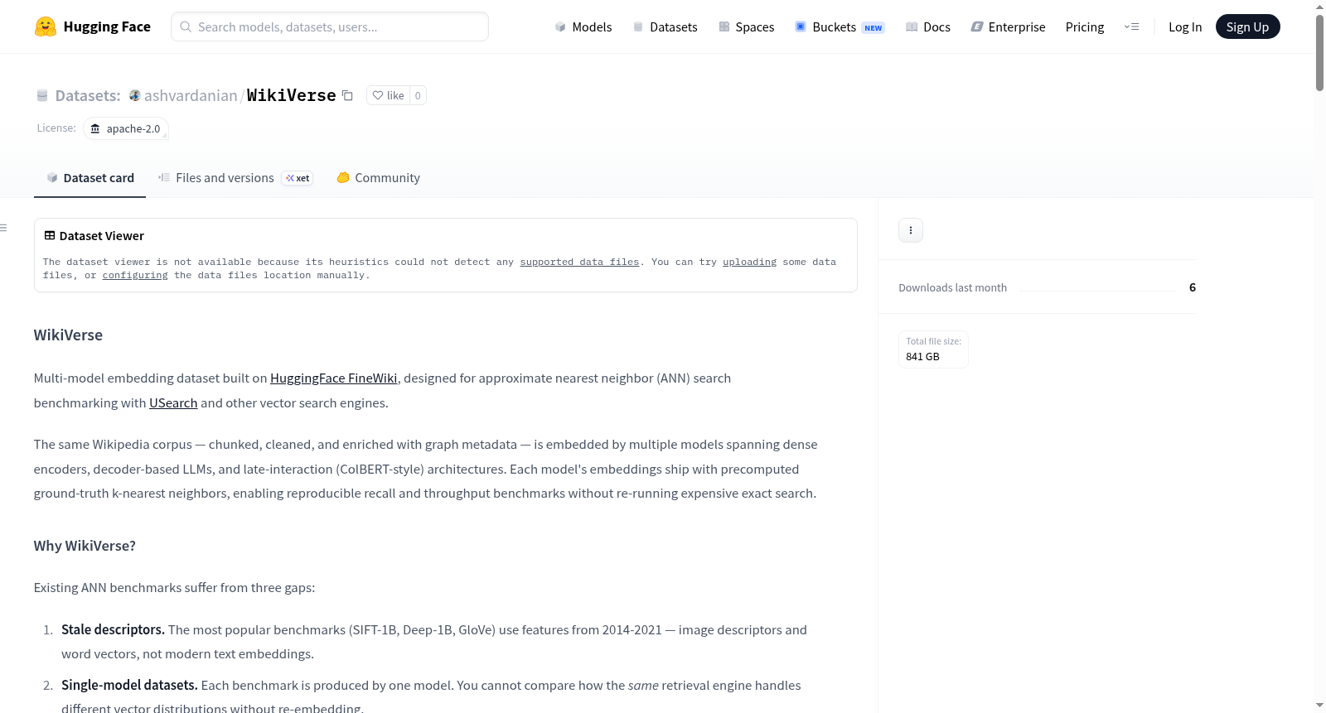This screenshot has width=1326, height=713.
Task: Open ashvardanian profile avatar
Action: (135, 95)
